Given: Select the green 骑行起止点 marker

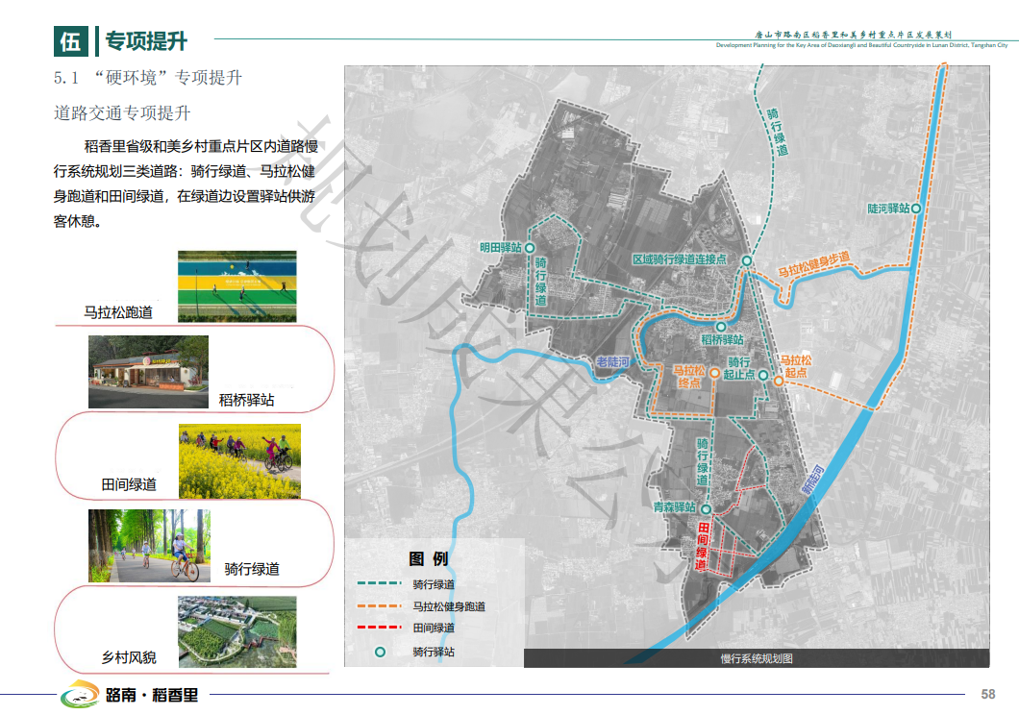Looking at the screenshot, I should point(762,376).
